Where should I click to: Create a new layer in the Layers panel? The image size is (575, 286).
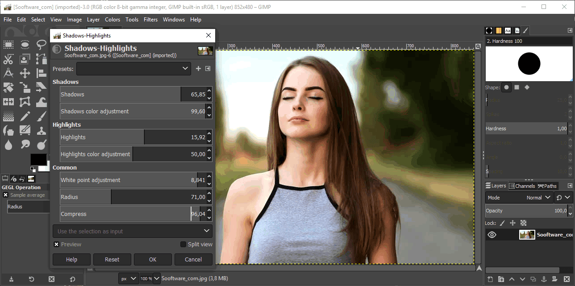pos(490,278)
